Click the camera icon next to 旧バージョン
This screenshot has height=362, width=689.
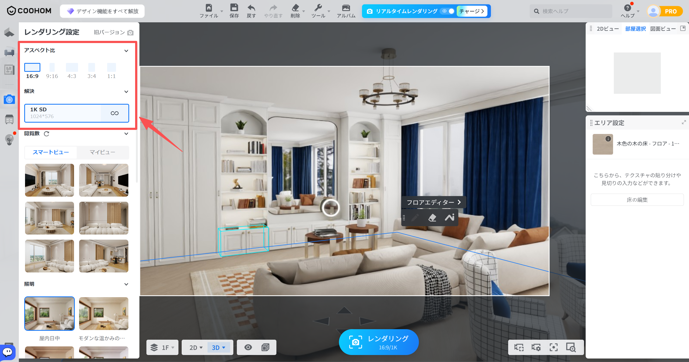pyautogui.click(x=131, y=33)
